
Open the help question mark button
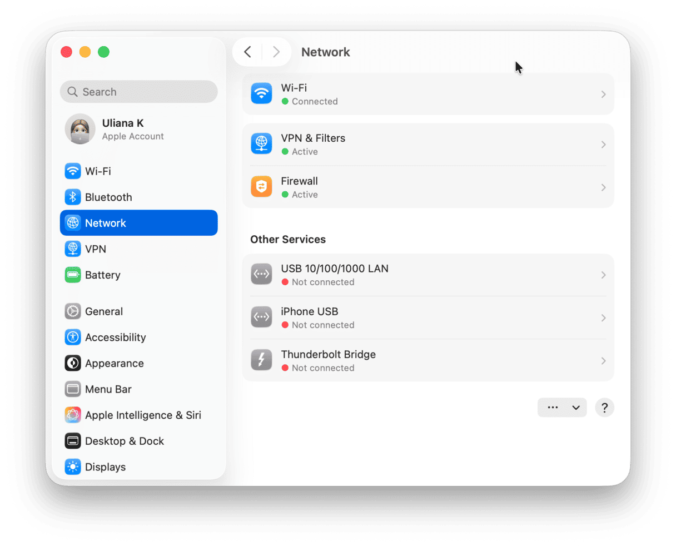[604, 407]
